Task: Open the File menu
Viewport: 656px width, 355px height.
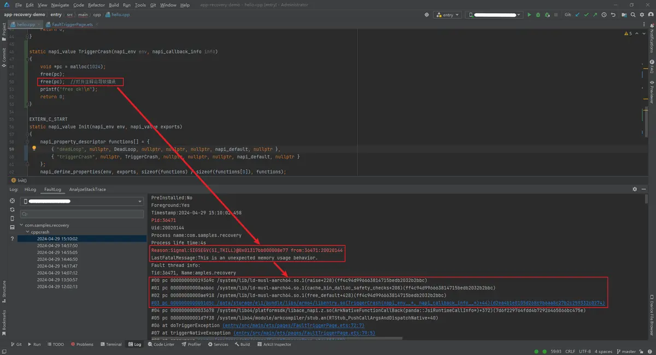Action: (x=19, y=5)
